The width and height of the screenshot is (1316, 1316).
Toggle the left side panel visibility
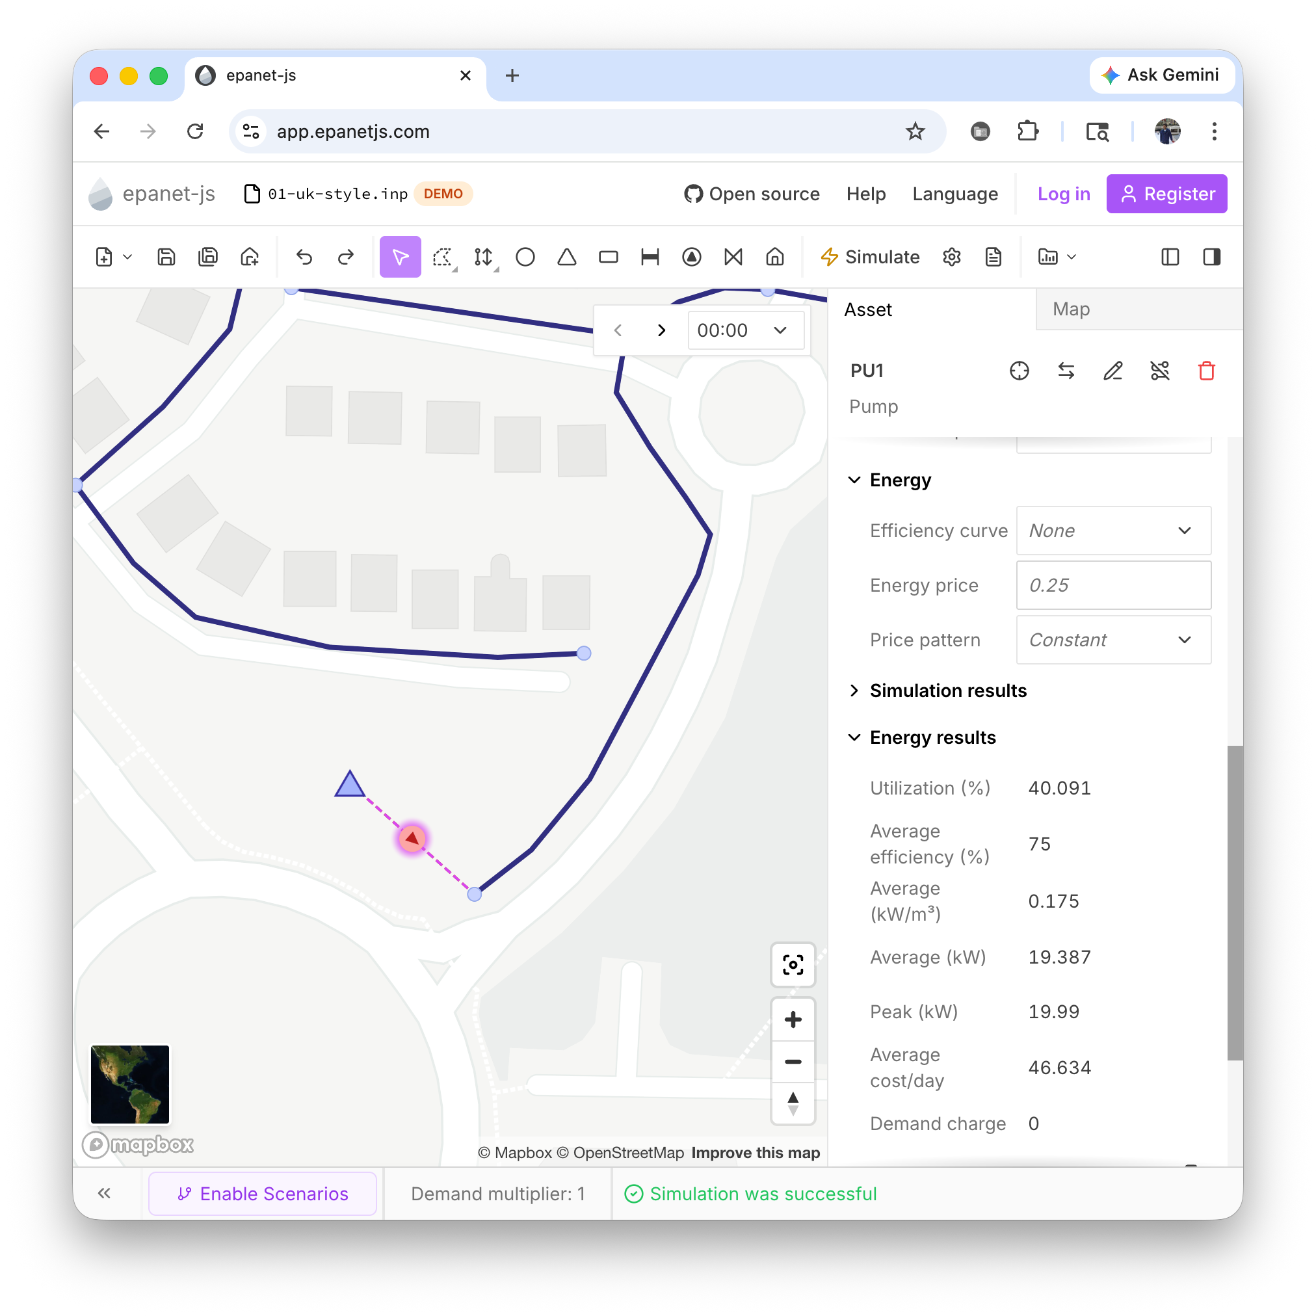coord(1170,257)
